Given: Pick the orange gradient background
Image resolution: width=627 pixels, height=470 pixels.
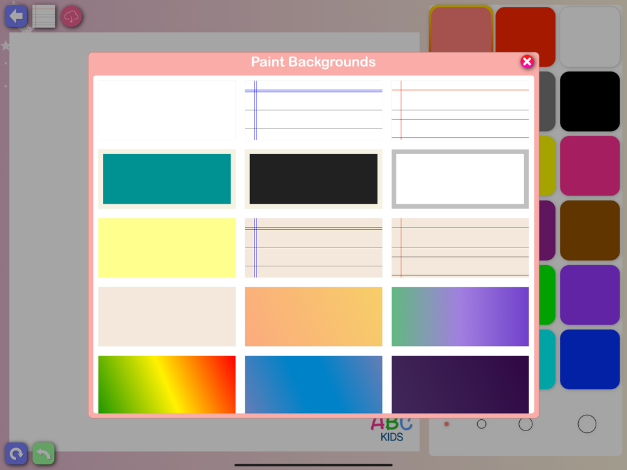Looking at the screenshot, I should pyautogui.click(x=313, y=316).
